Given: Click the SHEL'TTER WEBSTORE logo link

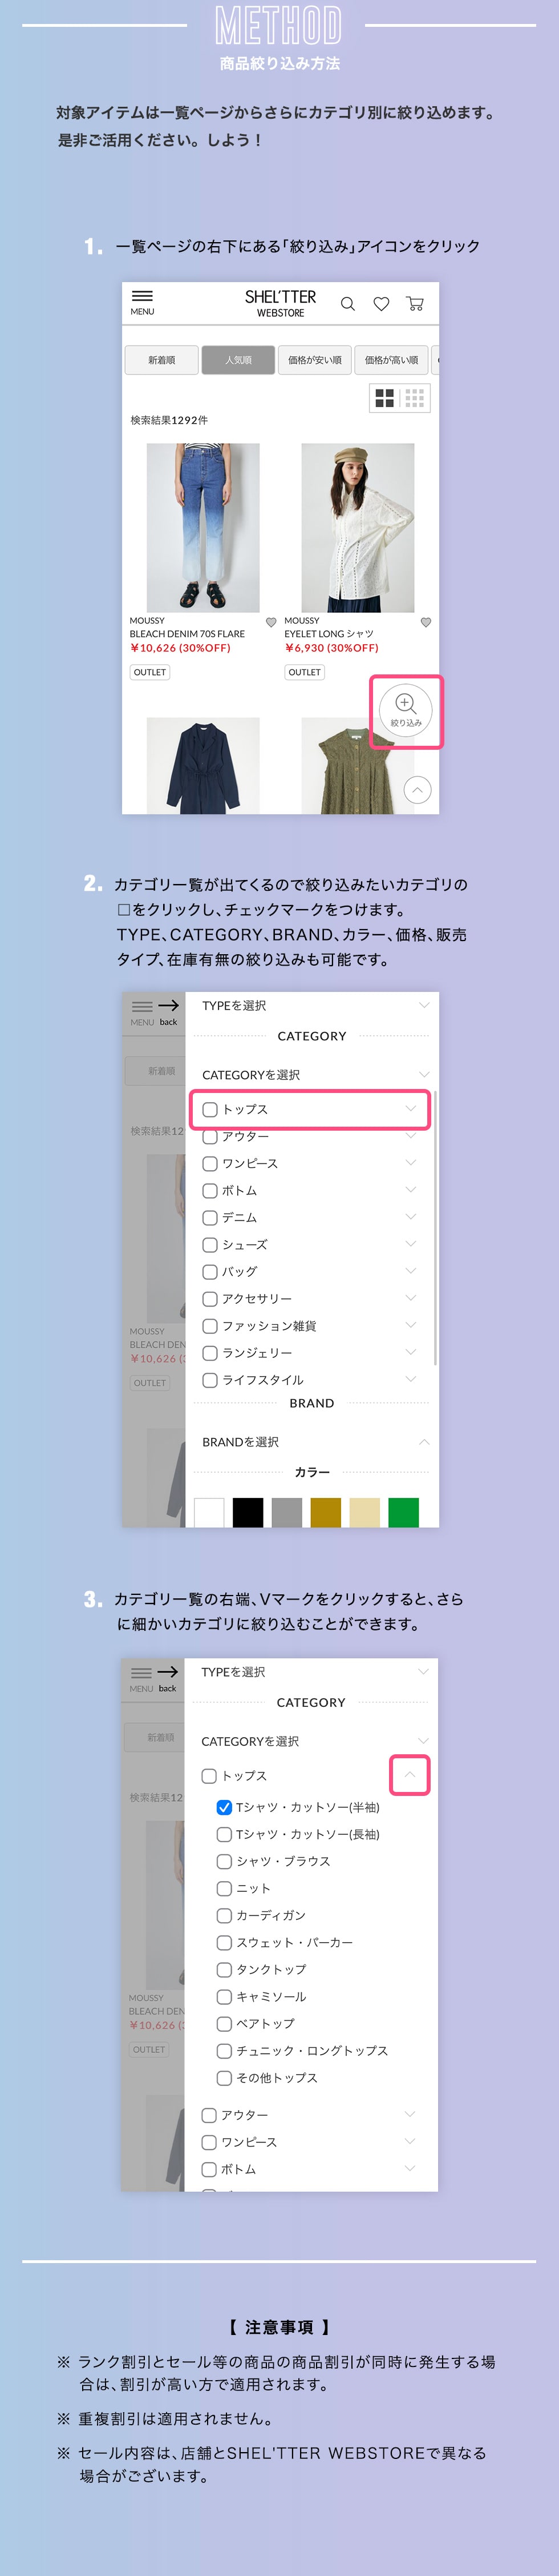Looking at the screenshot, I should tap(281, 303).
